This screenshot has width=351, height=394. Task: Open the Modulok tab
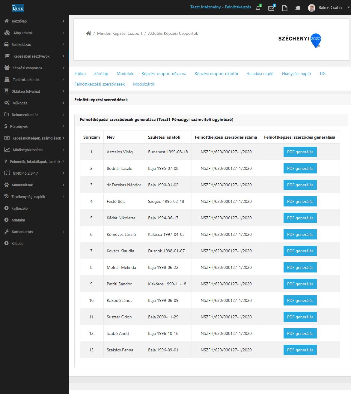(125, 74)
